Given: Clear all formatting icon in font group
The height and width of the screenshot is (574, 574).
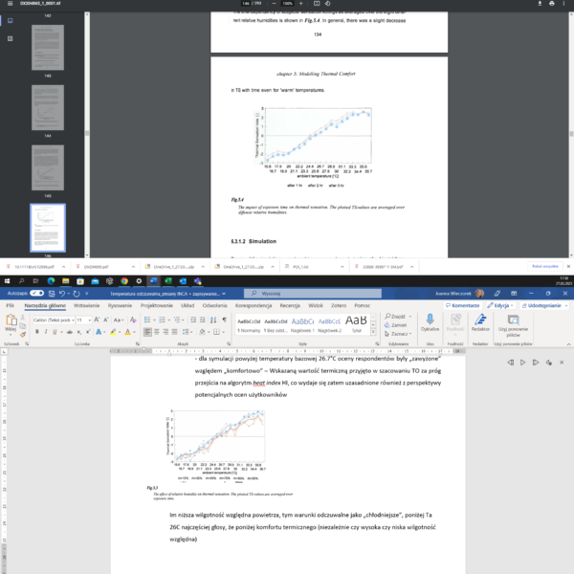Looking at the screenshot, I should 133,320.
